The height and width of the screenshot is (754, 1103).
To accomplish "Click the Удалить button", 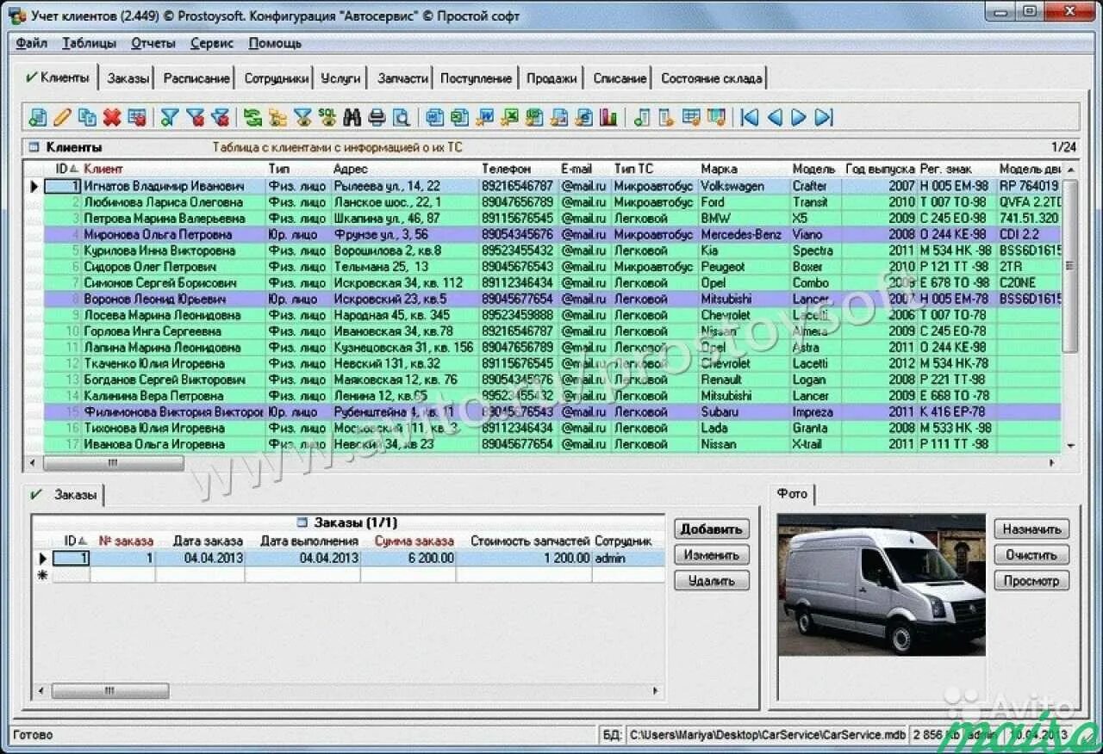I will pos(712,581).
